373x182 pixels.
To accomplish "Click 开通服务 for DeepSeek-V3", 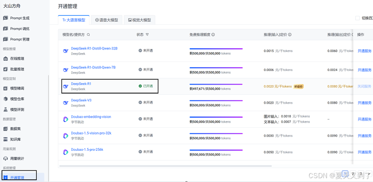I will tap(364, 103).
